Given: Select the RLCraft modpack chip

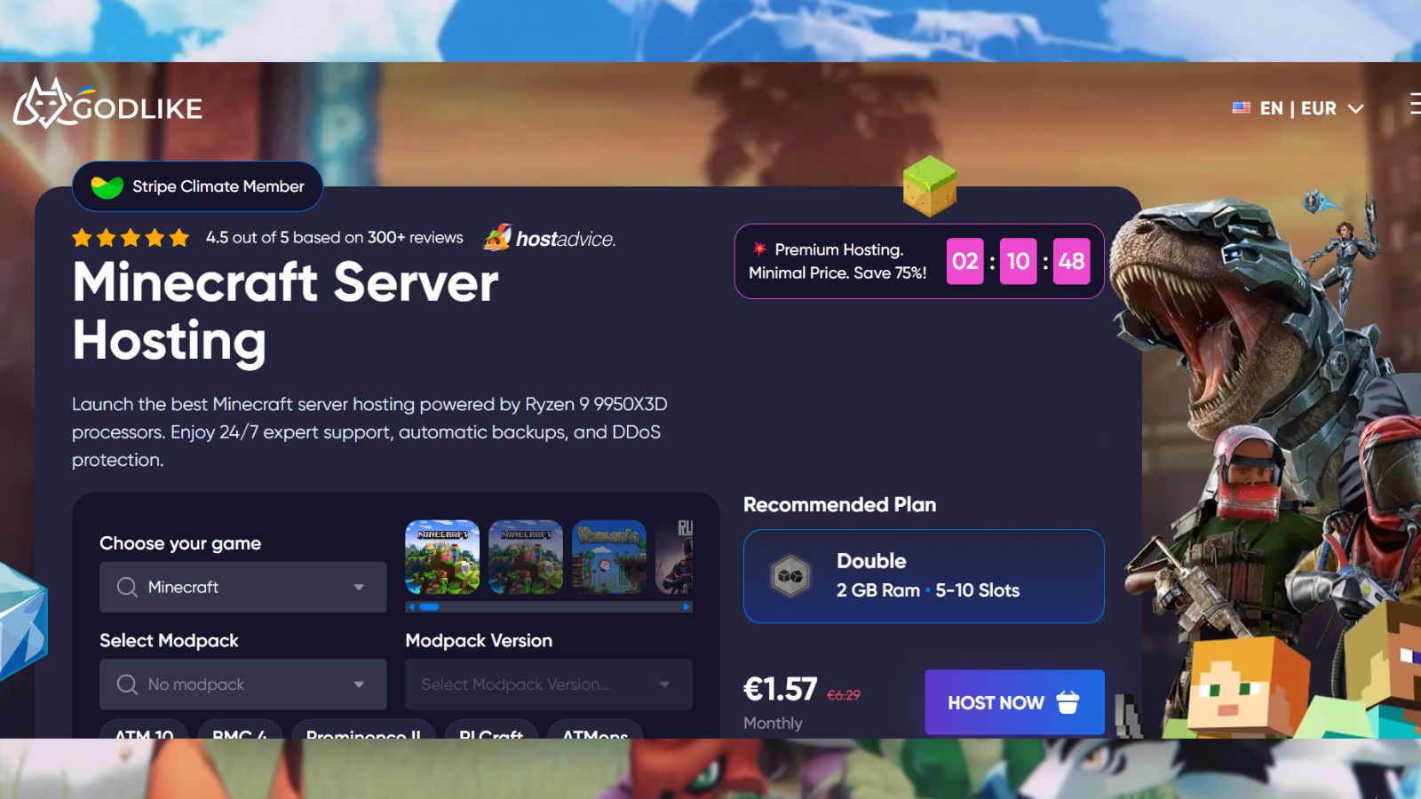Looking at the screenshot, I should click(x=491, y=730).
